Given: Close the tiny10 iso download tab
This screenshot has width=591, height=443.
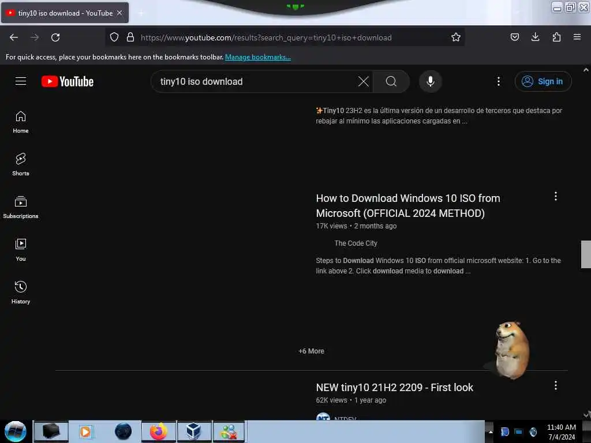Looking at the screenshot, I should point(119,13).
